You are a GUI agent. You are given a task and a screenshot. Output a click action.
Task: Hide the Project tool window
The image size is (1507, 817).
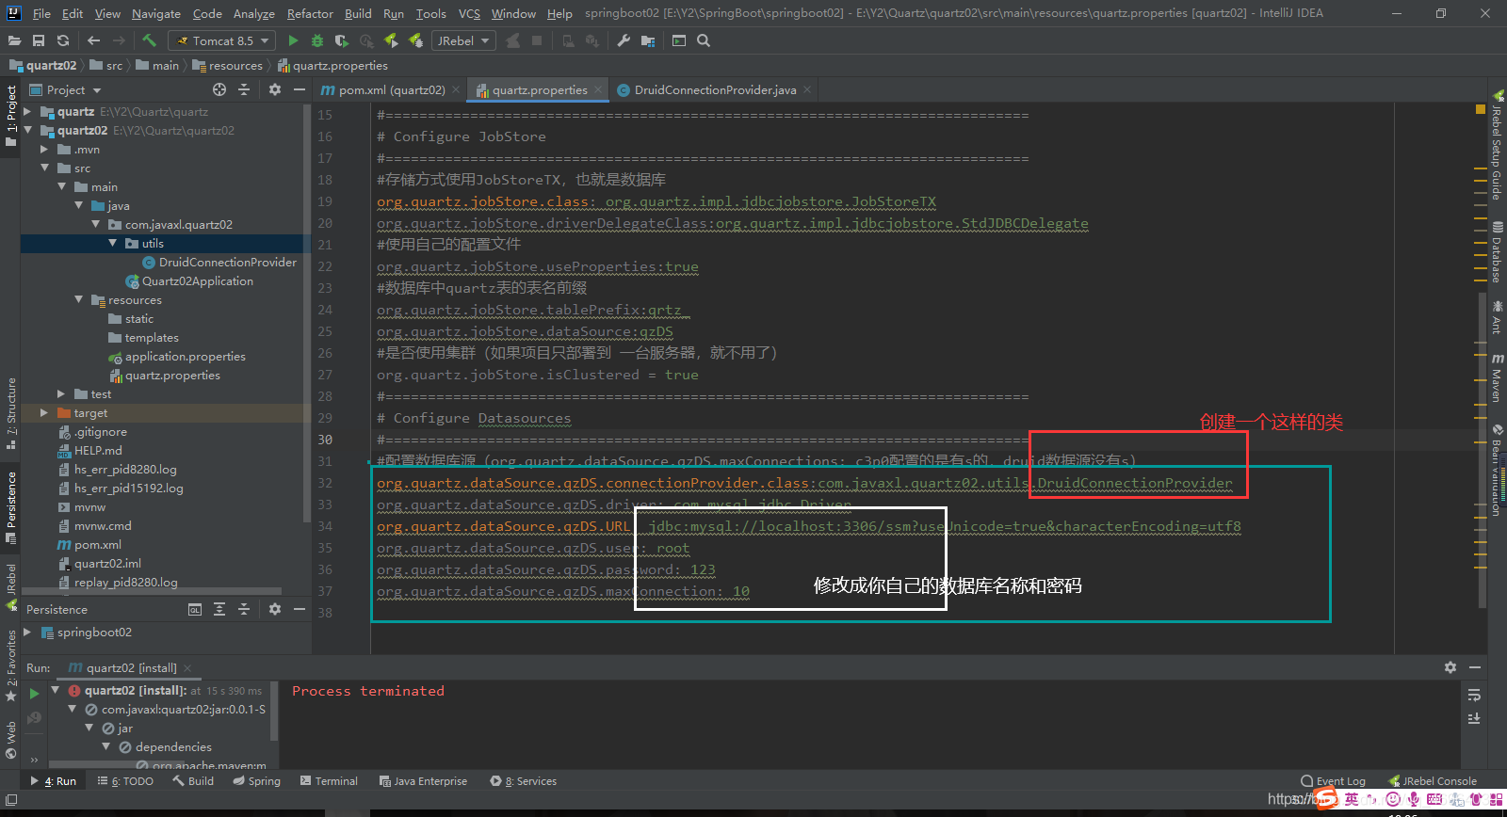(300, 89)
